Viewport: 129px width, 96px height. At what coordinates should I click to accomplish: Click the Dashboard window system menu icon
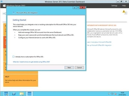click(2, 2)
